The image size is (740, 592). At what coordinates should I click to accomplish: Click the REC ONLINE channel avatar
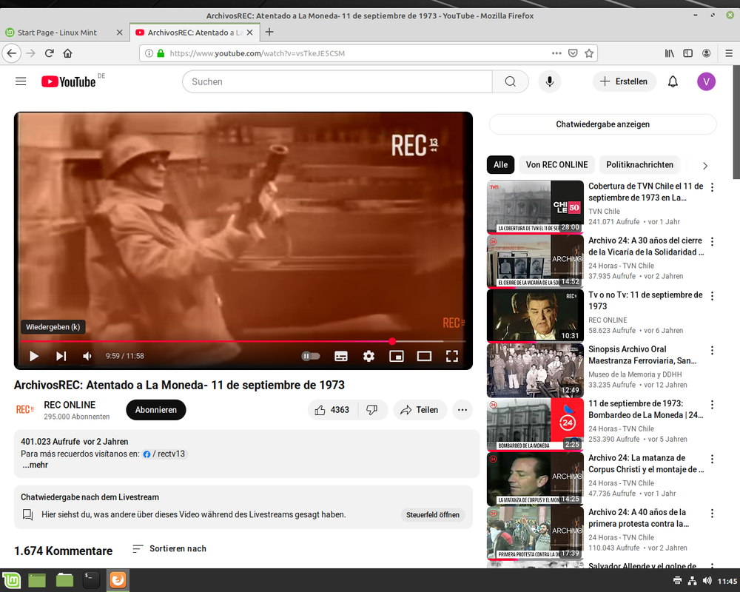click(x=24, y=409)
